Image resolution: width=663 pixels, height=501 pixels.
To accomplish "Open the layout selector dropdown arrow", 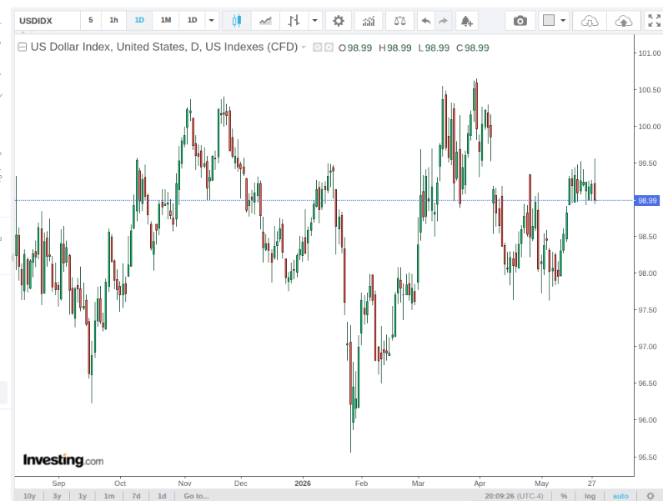I will (563, 20).
